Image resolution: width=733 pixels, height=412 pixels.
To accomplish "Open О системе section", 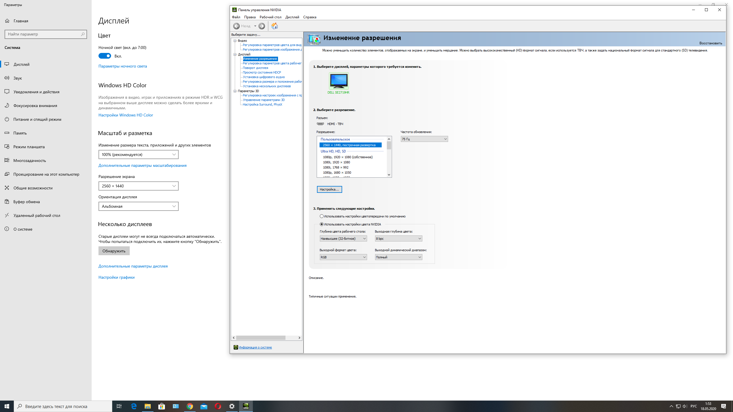I will click(x=46, y=229).
